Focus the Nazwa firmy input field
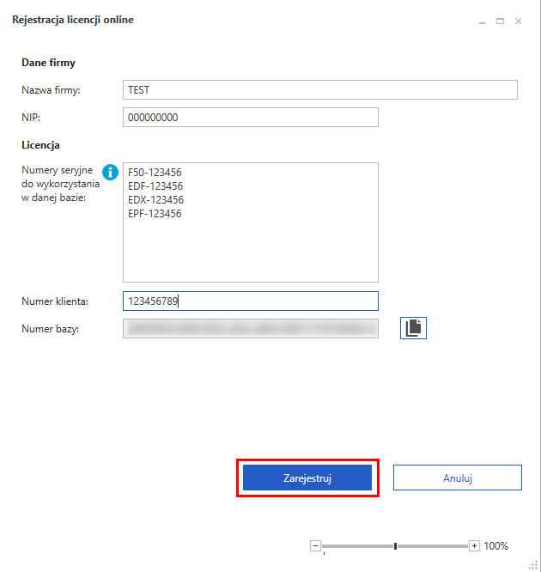Screen dimensions: 541x572 click(320, 89)
